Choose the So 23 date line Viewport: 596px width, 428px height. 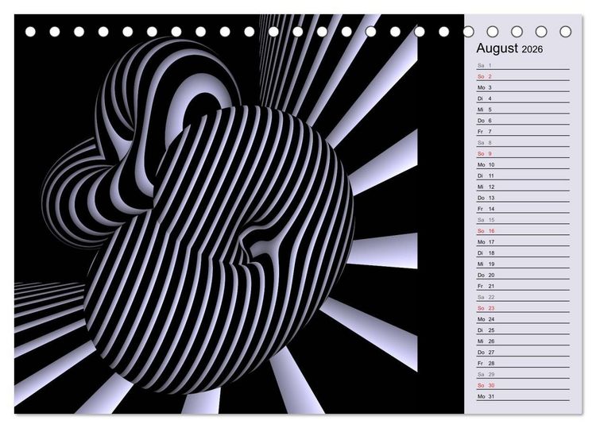(524, 308)
